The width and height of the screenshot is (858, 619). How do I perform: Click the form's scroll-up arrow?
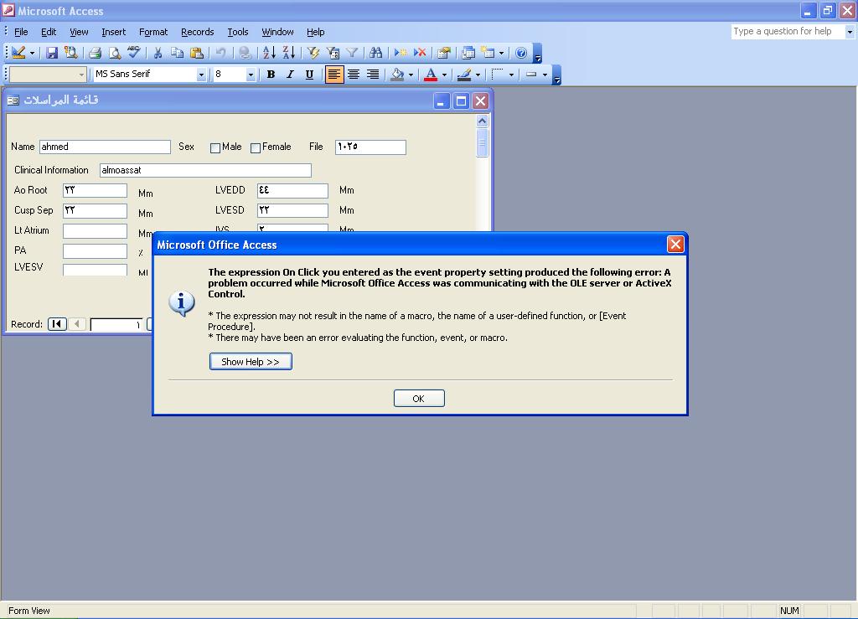click(x=482, y=121)
